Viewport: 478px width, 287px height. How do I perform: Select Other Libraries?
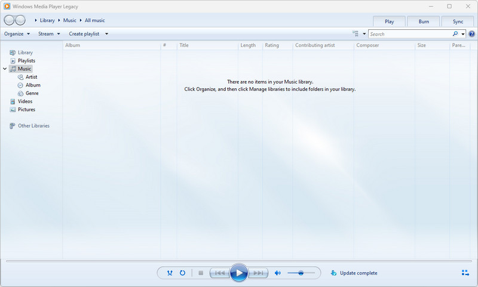(33, 126)
